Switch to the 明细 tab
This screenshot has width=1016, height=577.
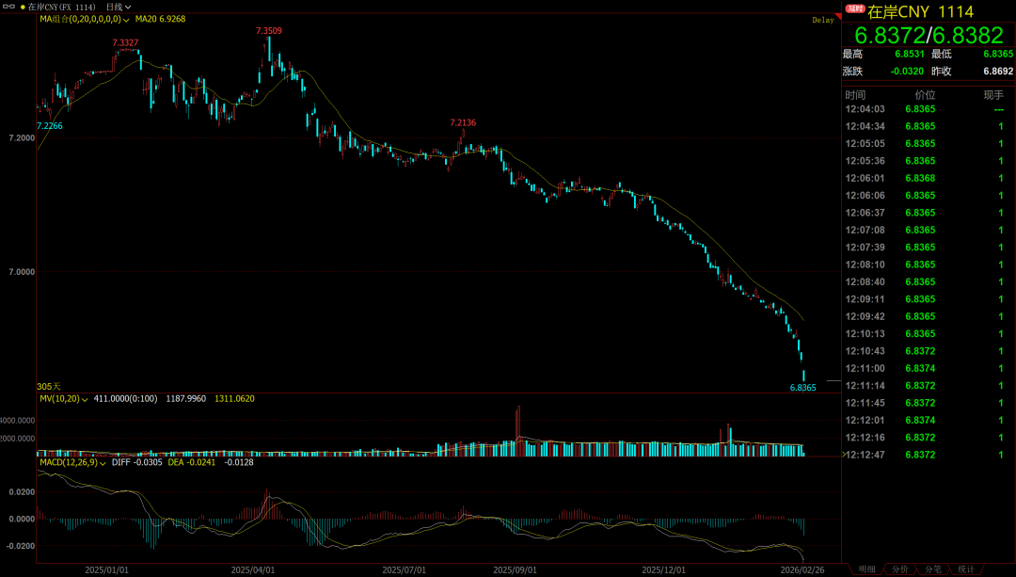click(866, 569)
